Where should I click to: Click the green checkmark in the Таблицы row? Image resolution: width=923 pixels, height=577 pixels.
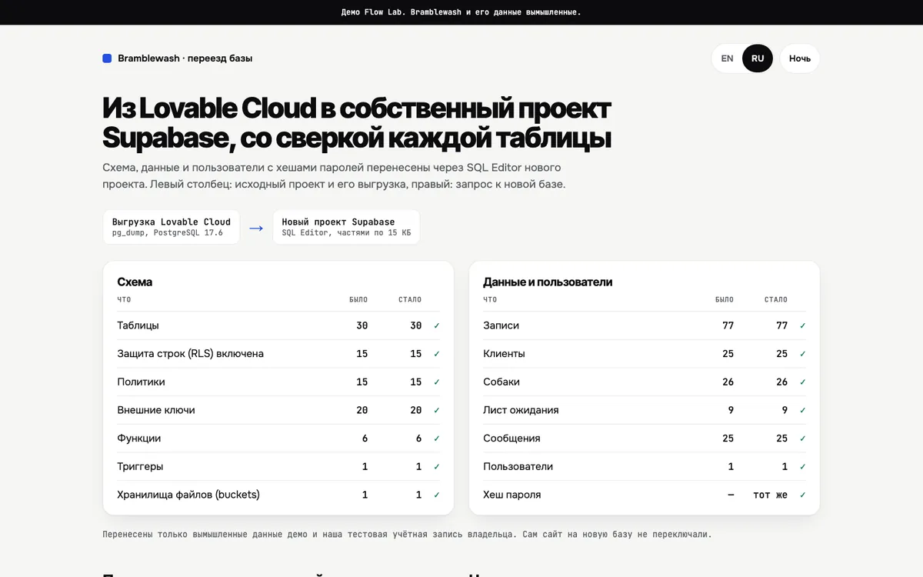pyautogui.click(x=437, y=325)
